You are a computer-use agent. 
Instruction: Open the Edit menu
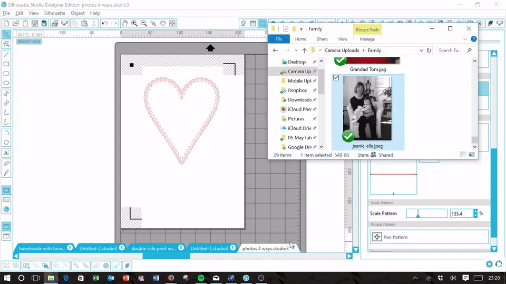pos(20,13)
